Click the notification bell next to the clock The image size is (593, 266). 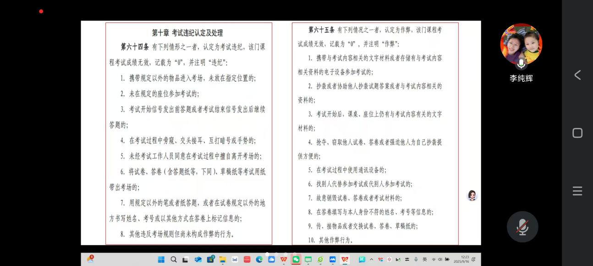coord(473,260)
